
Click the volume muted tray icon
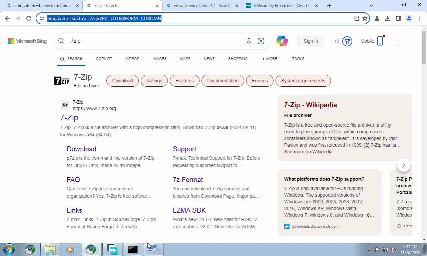click(x=394, y=250)
